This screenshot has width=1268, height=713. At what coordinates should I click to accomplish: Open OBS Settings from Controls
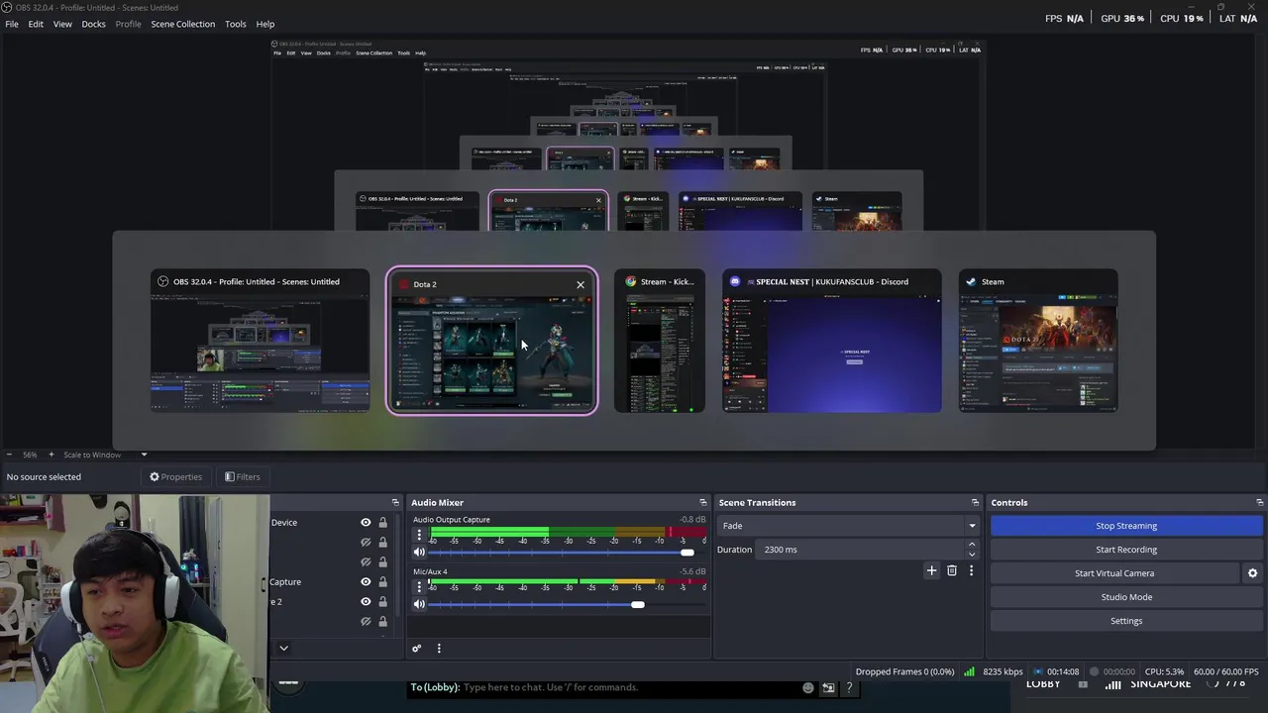tap(1126, 621)
